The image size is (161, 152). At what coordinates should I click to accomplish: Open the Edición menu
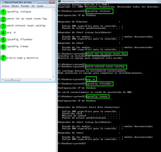pyautogui.click(x=15, y=6)
